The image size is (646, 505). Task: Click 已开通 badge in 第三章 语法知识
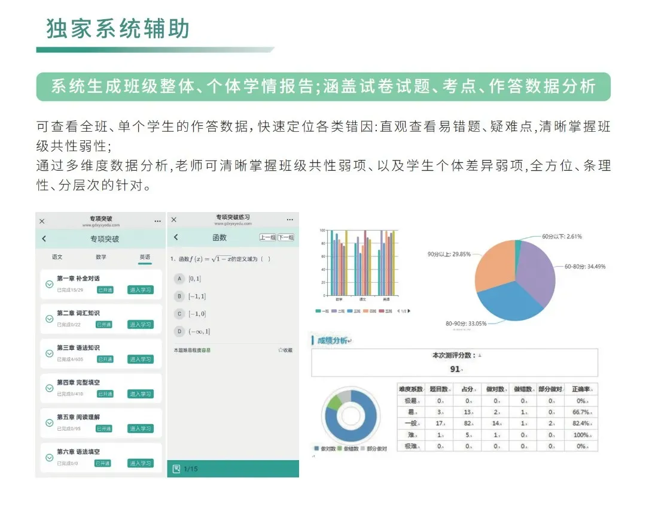coord(105,359)
